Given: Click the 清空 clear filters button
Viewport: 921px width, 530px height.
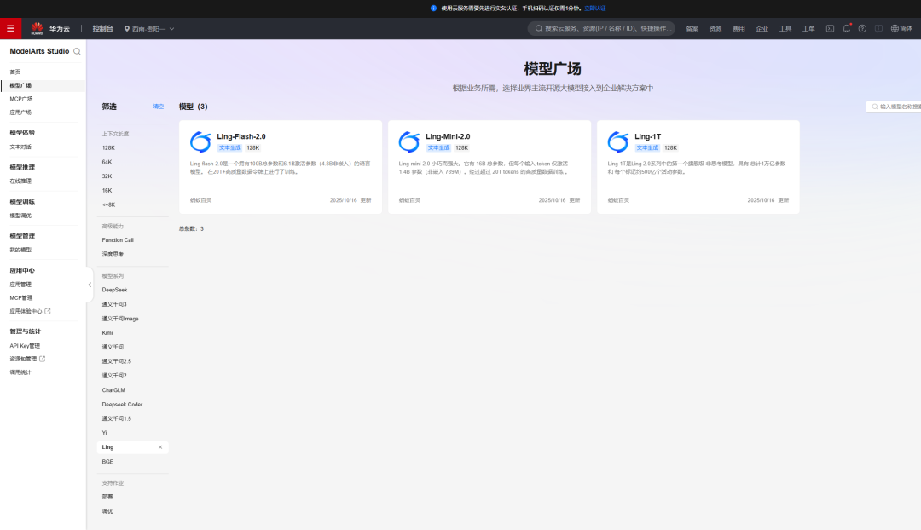Looking at the screenshot, I should 158,107.
